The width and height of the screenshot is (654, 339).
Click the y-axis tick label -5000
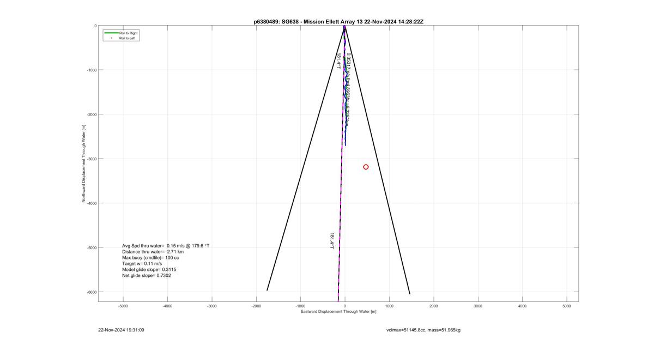coord(92,247)
